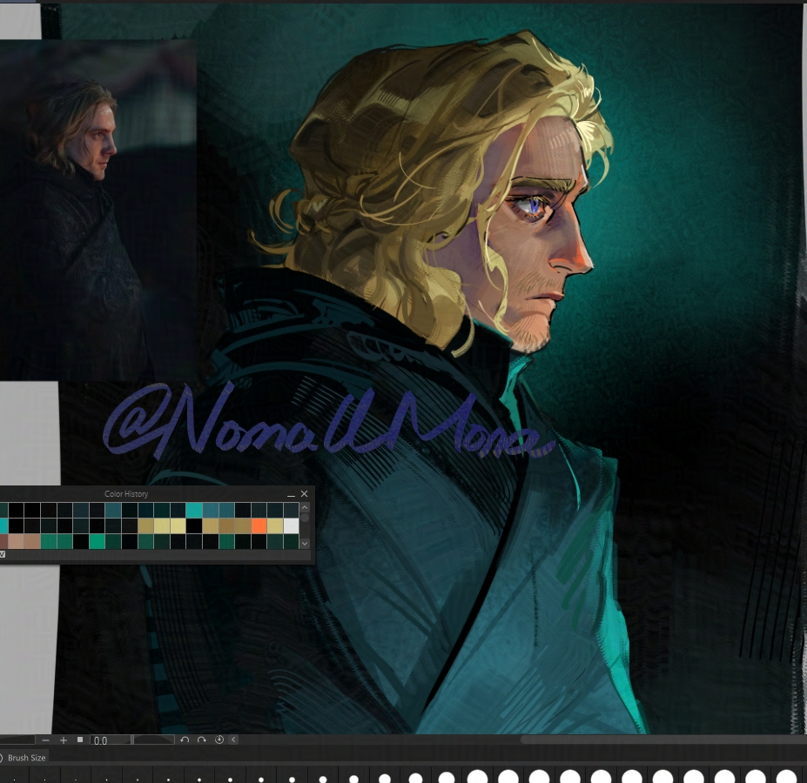
Task: Minimize the Color History panel
Action: tap(291, 494)
